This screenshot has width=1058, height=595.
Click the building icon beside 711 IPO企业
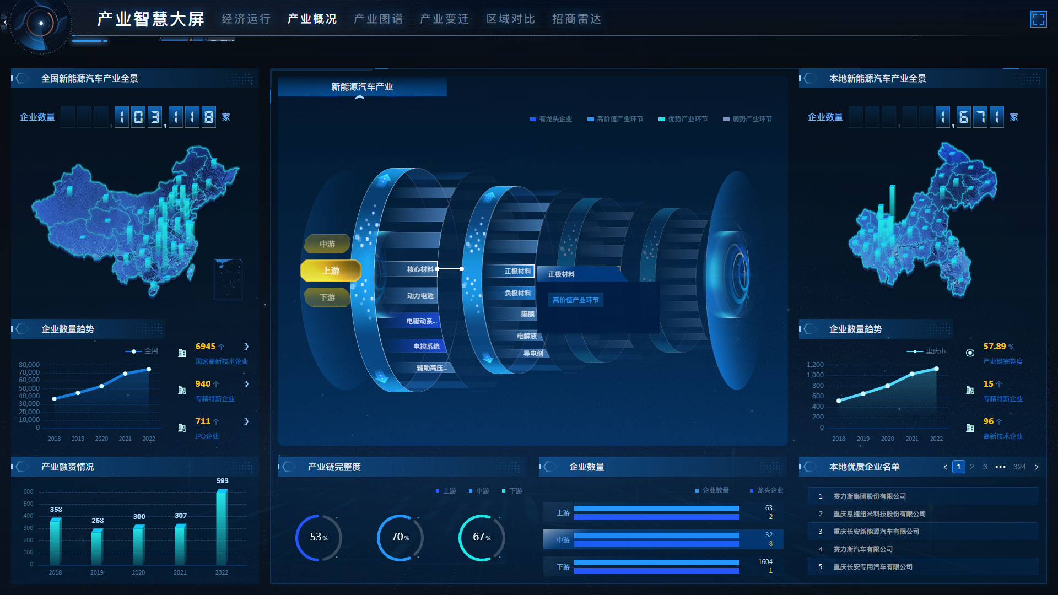tap(182, 428)
